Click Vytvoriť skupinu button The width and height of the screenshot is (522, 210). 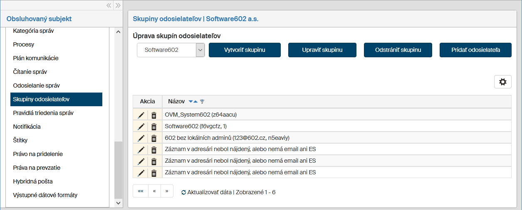coord(245,50)
